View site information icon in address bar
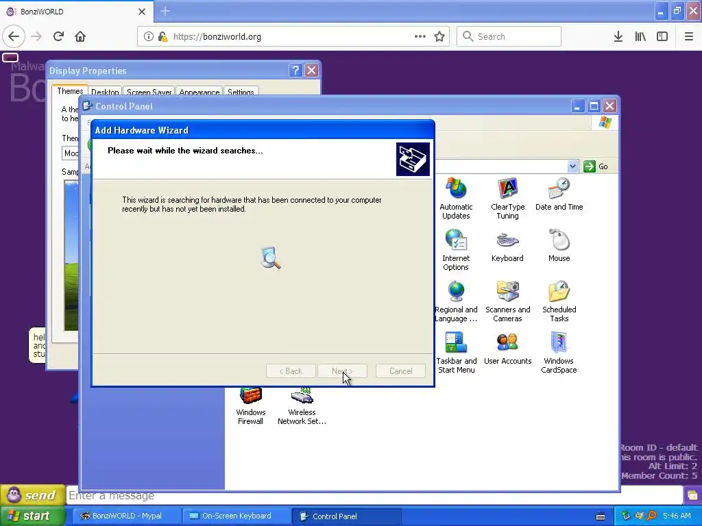Screen dimensions: 702x526 point(148,36)
